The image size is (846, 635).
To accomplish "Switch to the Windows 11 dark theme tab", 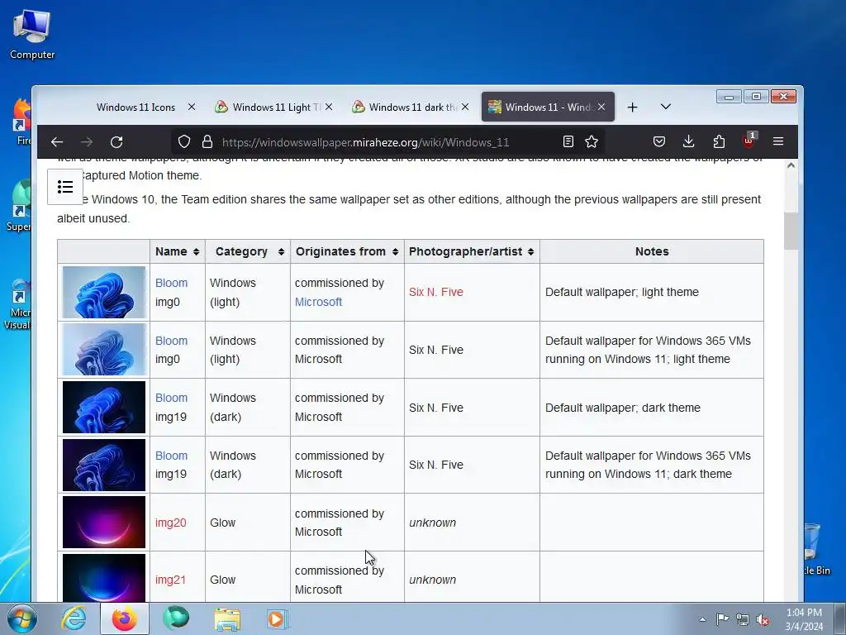I will (411, 107).
